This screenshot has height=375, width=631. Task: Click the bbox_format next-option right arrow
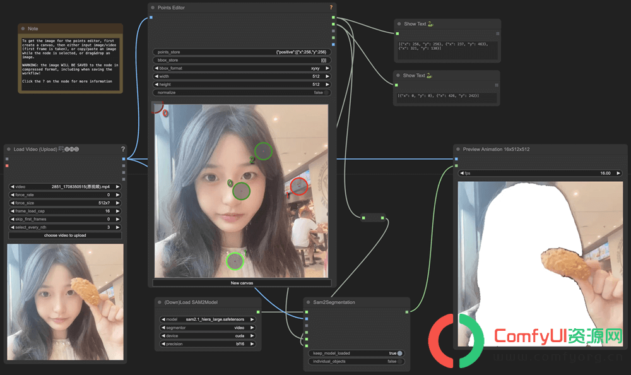point(327,68)
